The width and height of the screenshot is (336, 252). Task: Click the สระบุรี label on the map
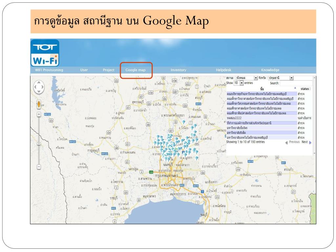199,97
